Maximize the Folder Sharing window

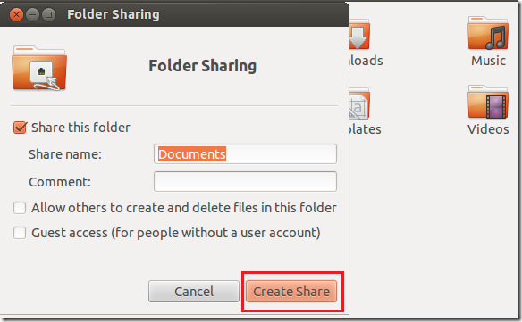click(48, 14)
